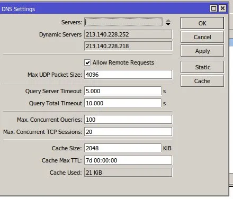Select the first dynamic server 213.140.228.252
Screen dimensions: 233x199
[x=128, y=34]
